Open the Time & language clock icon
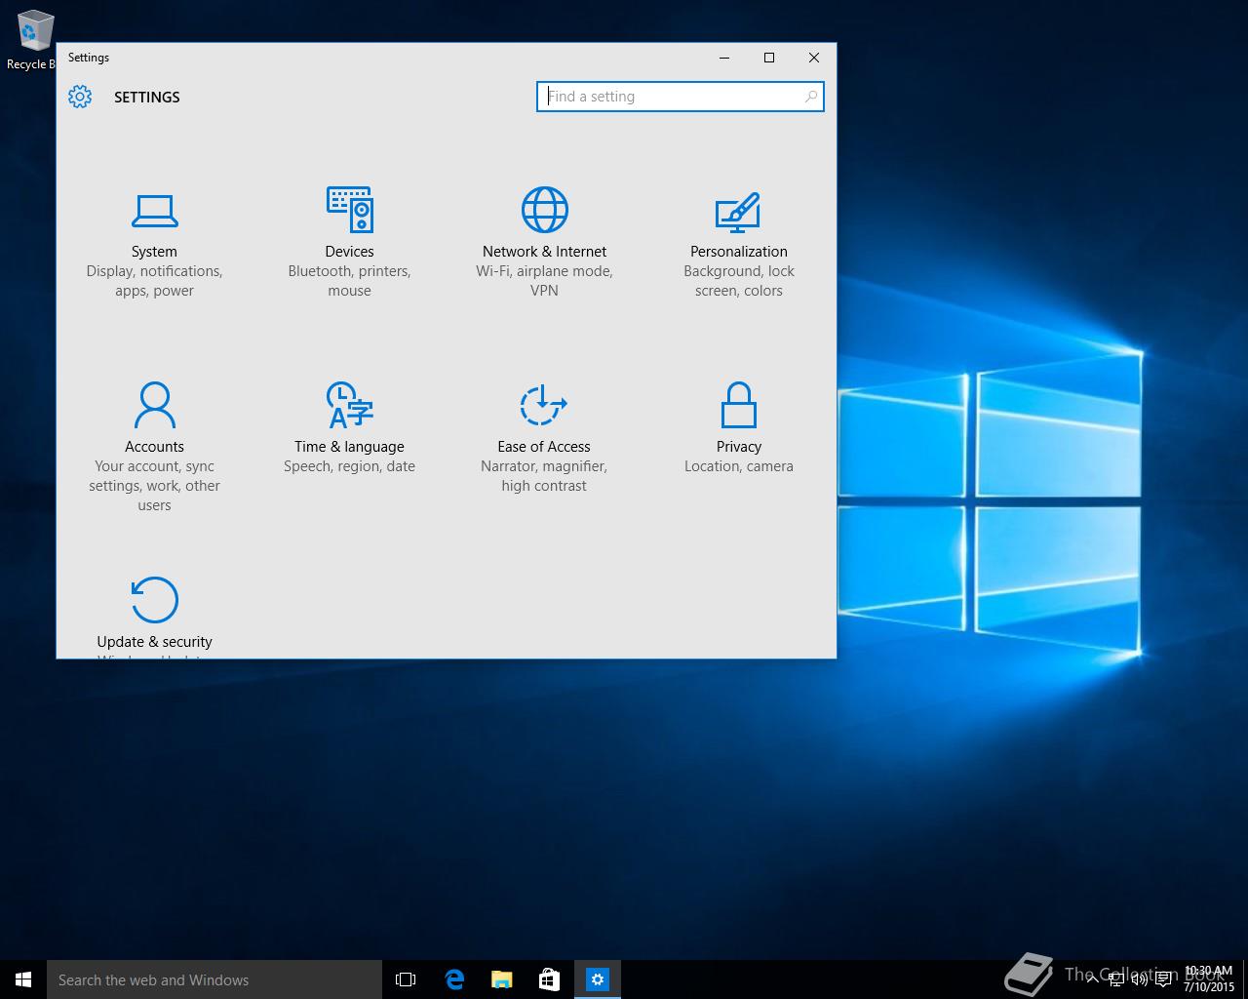The image size is (1248, 999). [x=349, y=405]
